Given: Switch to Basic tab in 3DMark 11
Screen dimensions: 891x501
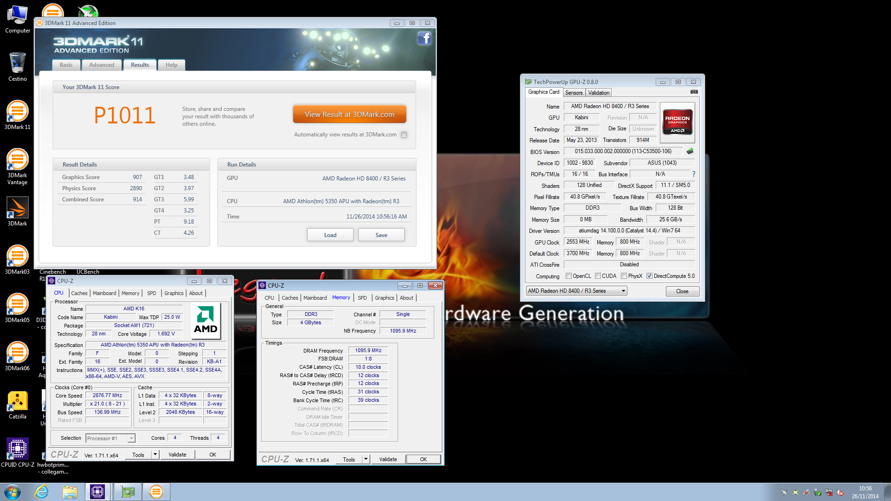Looking at the screenshot, I should tap(66, 65).
